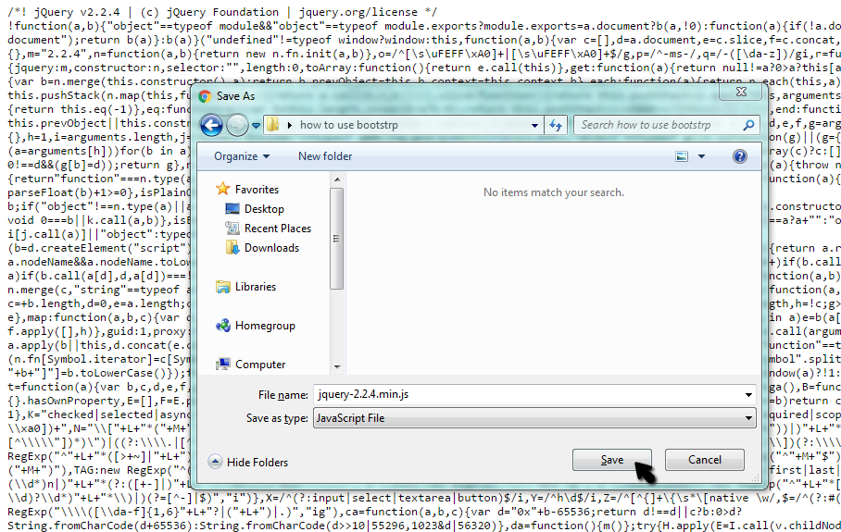Click the Back navigation arrow
841x532 pixels.
(211, 125)
